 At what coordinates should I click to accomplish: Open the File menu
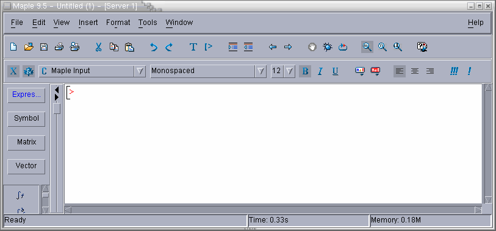[17, 23]
